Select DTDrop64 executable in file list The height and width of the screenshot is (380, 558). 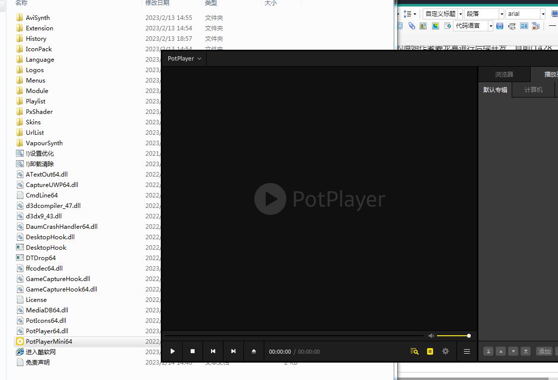pyautogui.click(x=41, y=258)
